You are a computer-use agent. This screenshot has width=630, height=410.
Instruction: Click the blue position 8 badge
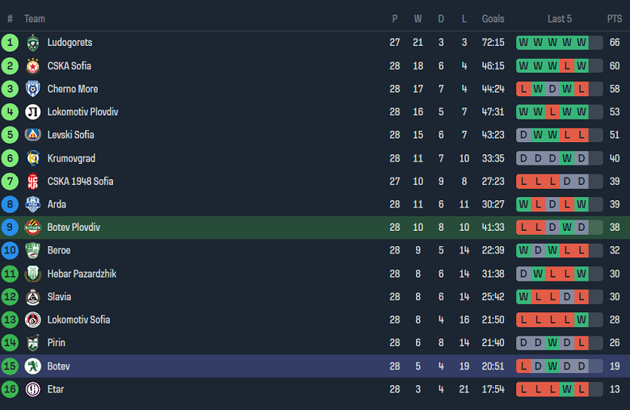tap(10, 204)
